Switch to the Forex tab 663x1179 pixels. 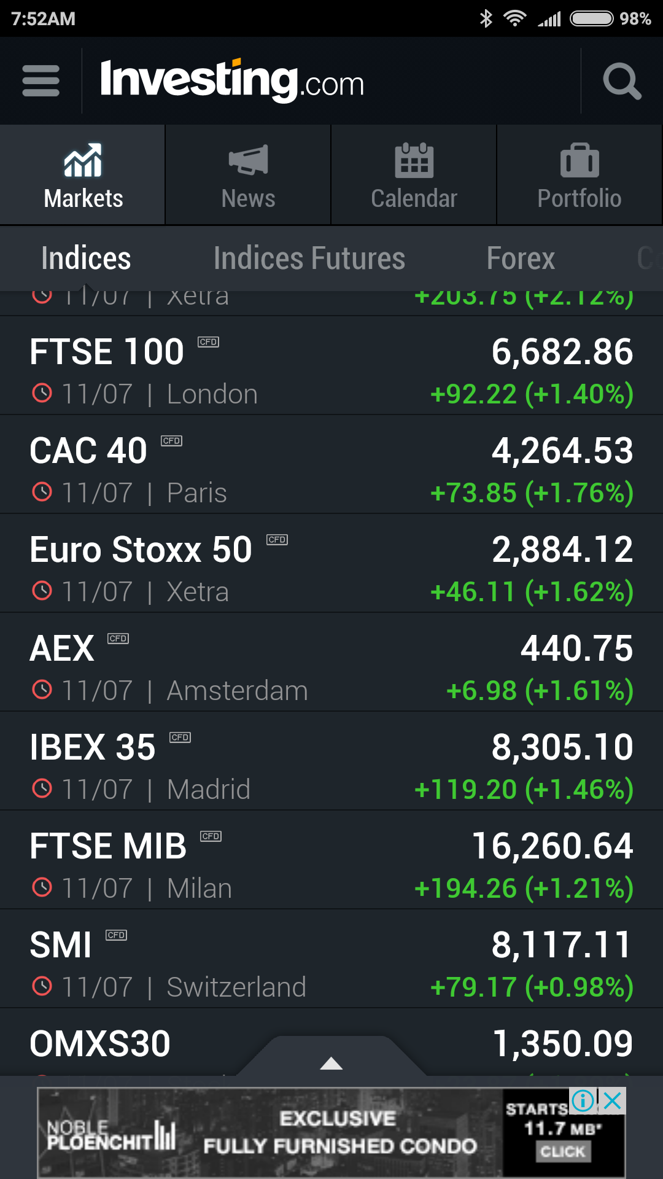point(521,259)
